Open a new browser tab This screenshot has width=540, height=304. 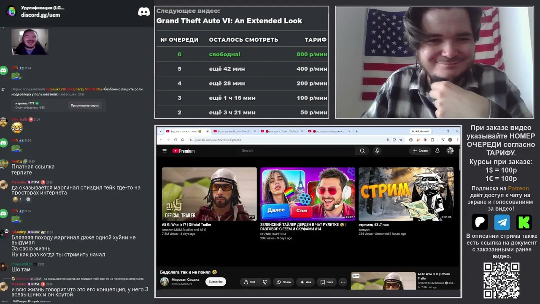click(x=357, y=131)
